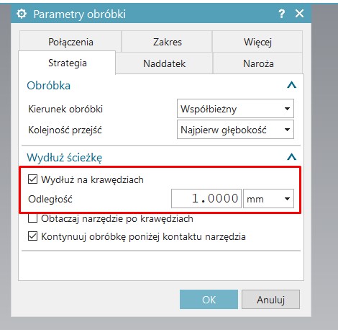Open the Kierunek obróbki dropdown
The image size is (338, 330).
click(x=235, y=109)
